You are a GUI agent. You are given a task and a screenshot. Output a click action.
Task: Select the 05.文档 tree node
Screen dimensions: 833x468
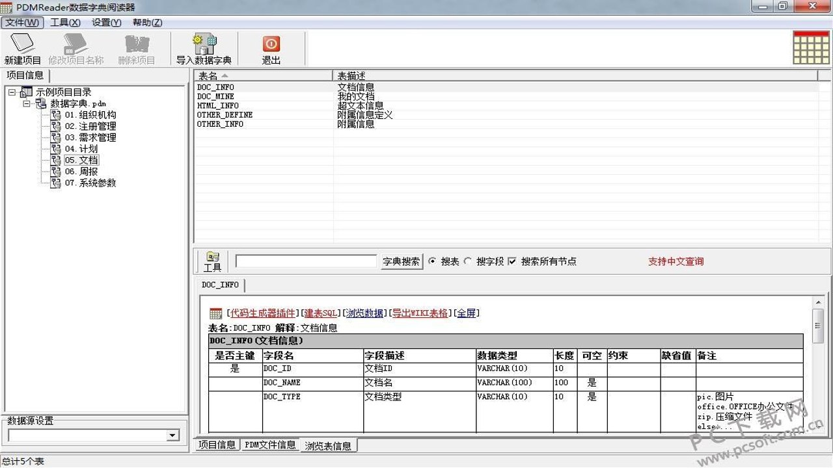click(81, 161)
